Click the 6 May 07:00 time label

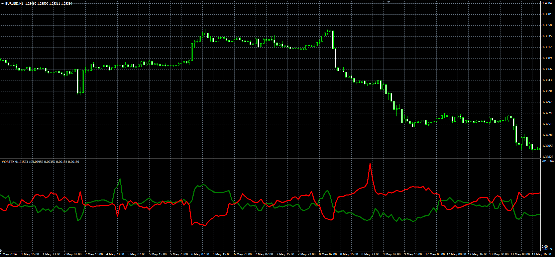(x=200, y=254)
